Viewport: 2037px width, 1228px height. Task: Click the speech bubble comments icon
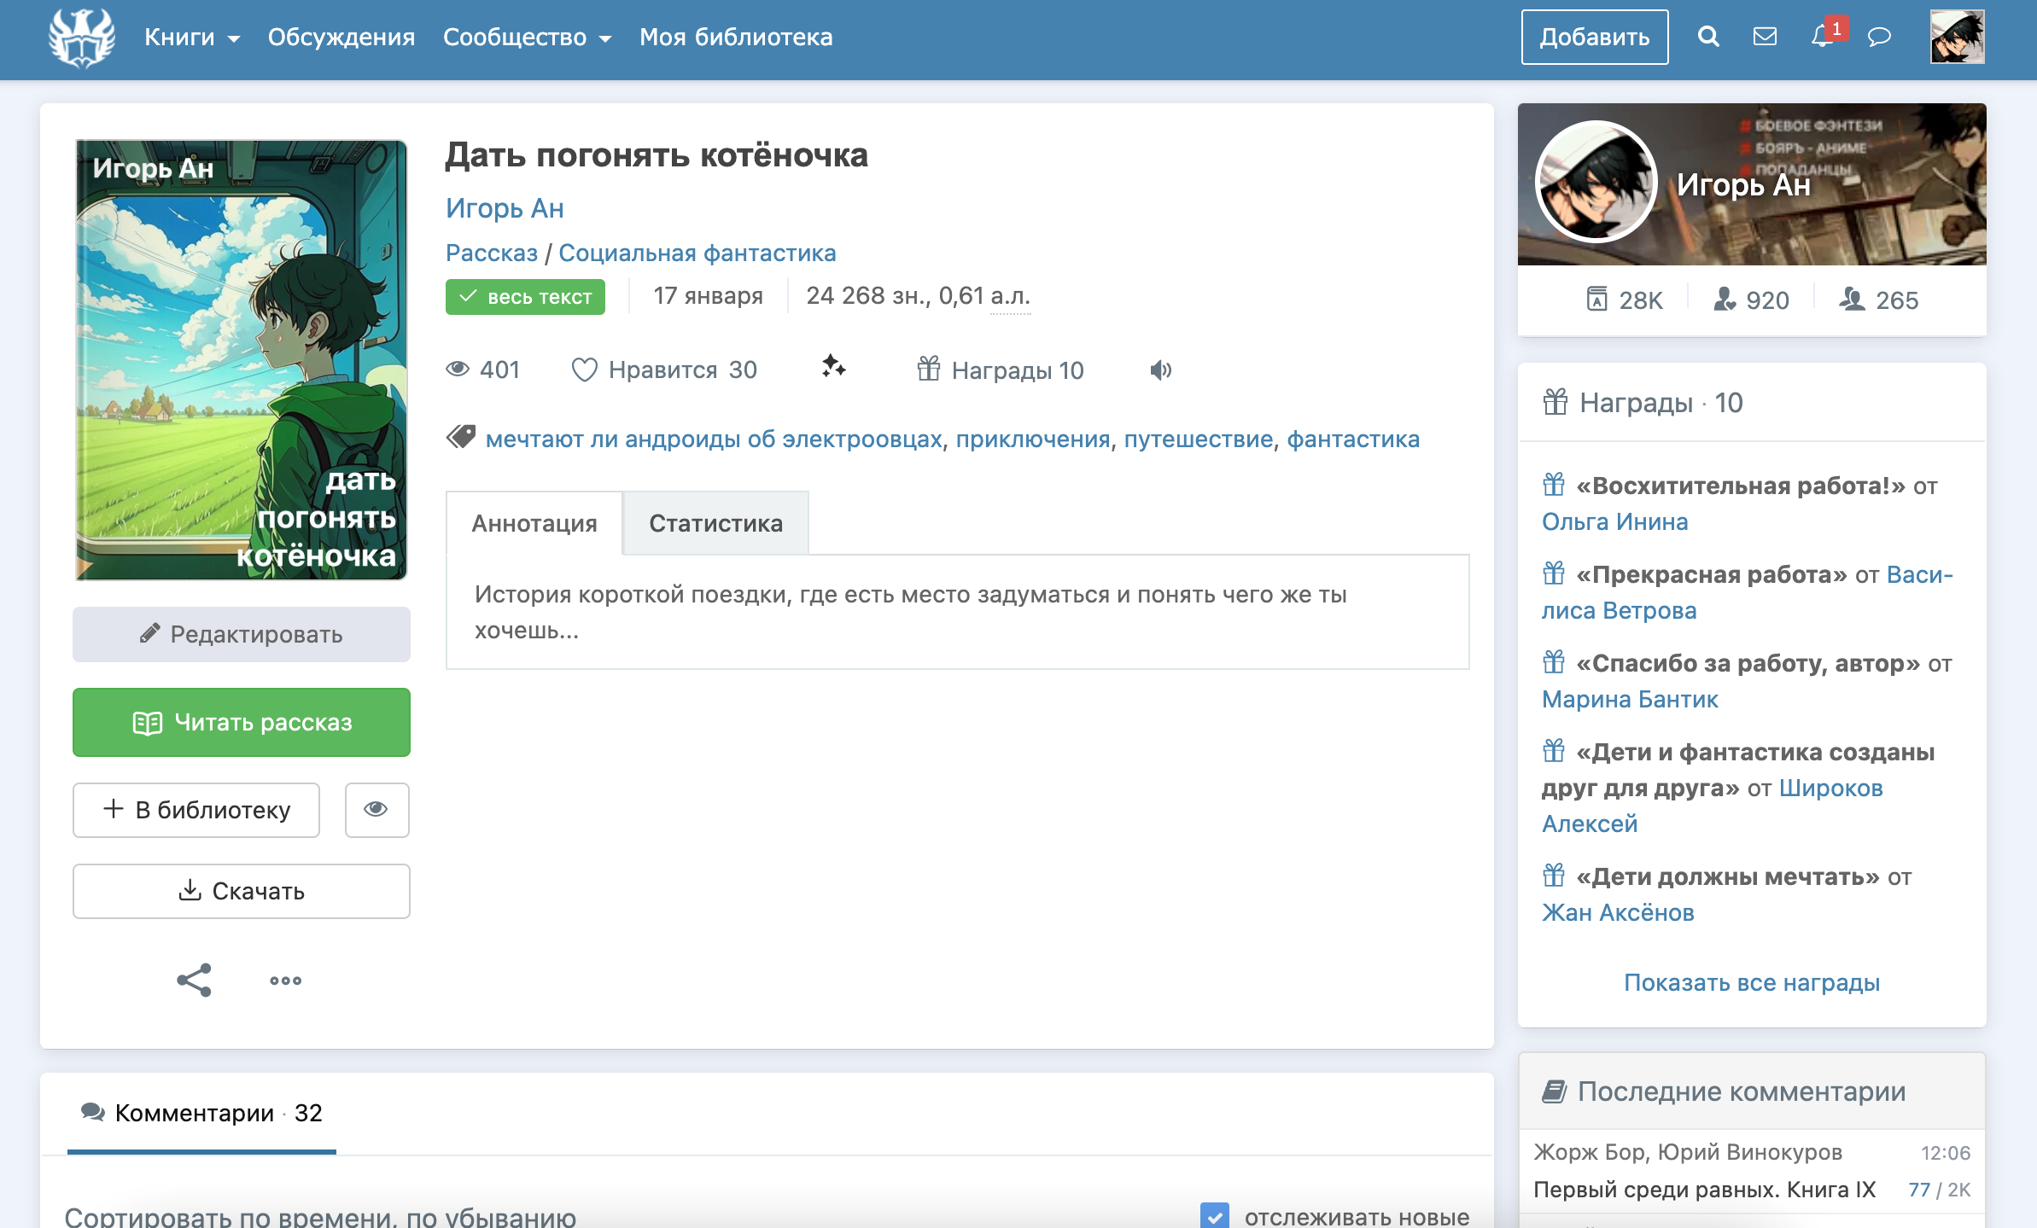[x=1879, y=37]
